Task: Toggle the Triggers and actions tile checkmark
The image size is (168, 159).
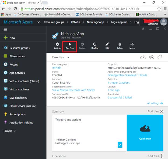Action: click(120, 145)
